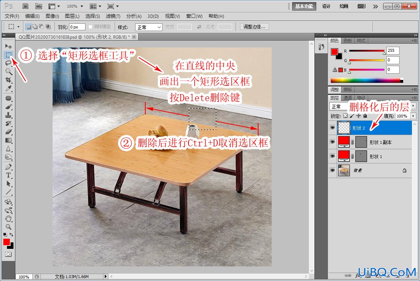Select the Spot Healing Brush tool
This screenshot has width=420, height=281.
[x=8, y=98]
